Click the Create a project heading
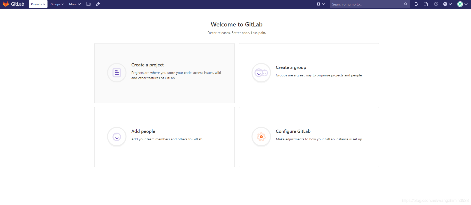The width and height of the screenshot is (471, 205). click(x=147, y=65)
